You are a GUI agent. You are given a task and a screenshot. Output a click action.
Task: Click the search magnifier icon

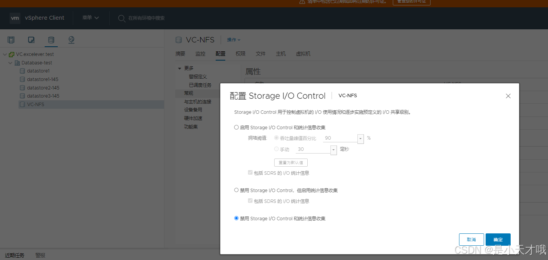[x=121, y=18]
